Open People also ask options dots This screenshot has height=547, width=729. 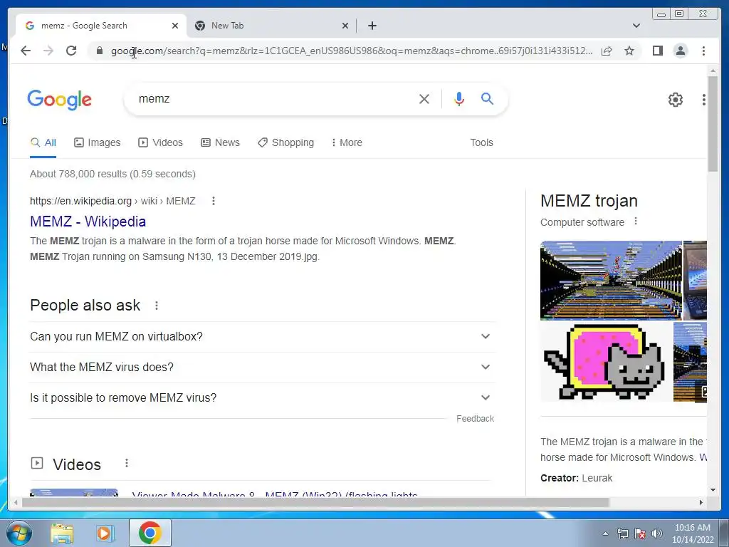pos(157,306)
